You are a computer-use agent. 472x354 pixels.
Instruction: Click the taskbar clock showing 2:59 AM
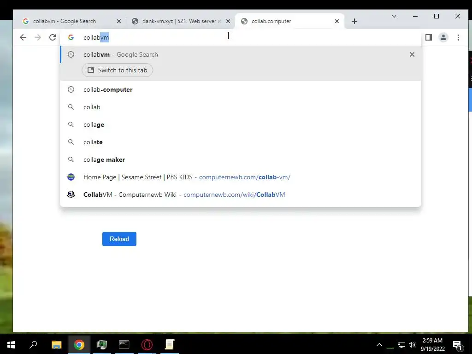pyautogui.click(x=432, y=344)
